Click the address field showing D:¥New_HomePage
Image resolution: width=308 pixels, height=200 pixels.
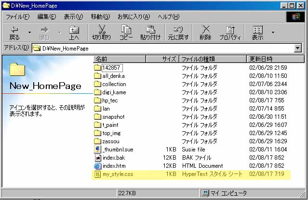click(163, 48)
